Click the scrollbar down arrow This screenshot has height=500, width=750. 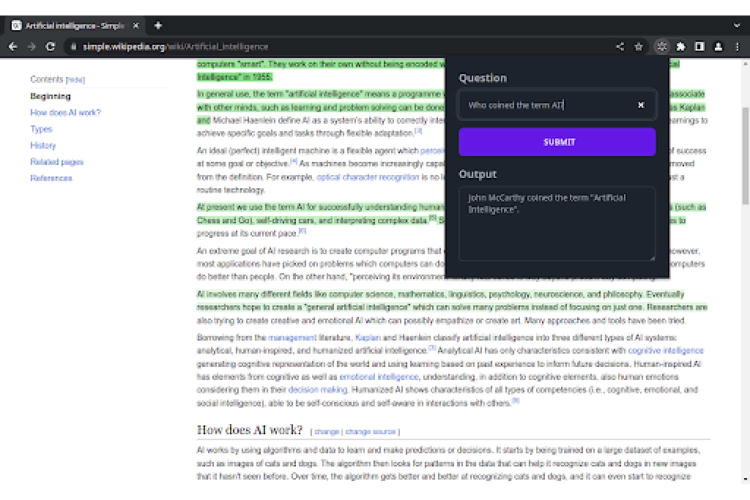tap(745, 478)
